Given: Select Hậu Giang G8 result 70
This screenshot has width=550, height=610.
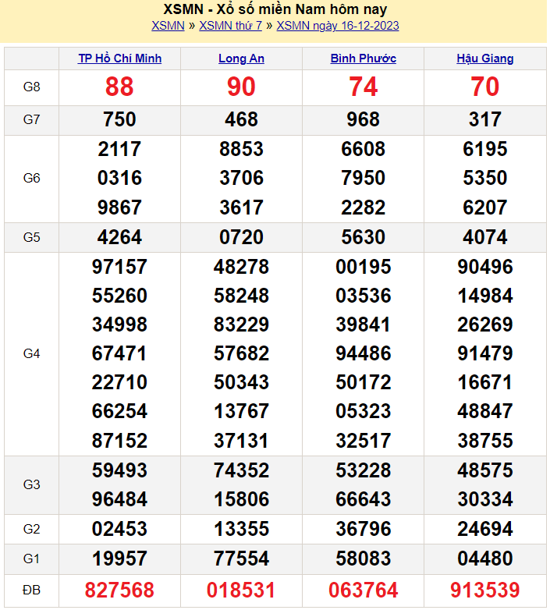Looking at the screenshot, I should coord(484,87).
